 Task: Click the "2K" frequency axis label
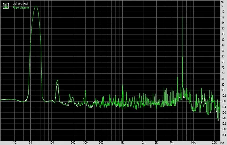(x=144, y=143)
